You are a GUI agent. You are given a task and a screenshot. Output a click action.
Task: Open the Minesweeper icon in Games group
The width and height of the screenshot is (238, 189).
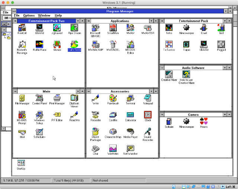point(186,121)
